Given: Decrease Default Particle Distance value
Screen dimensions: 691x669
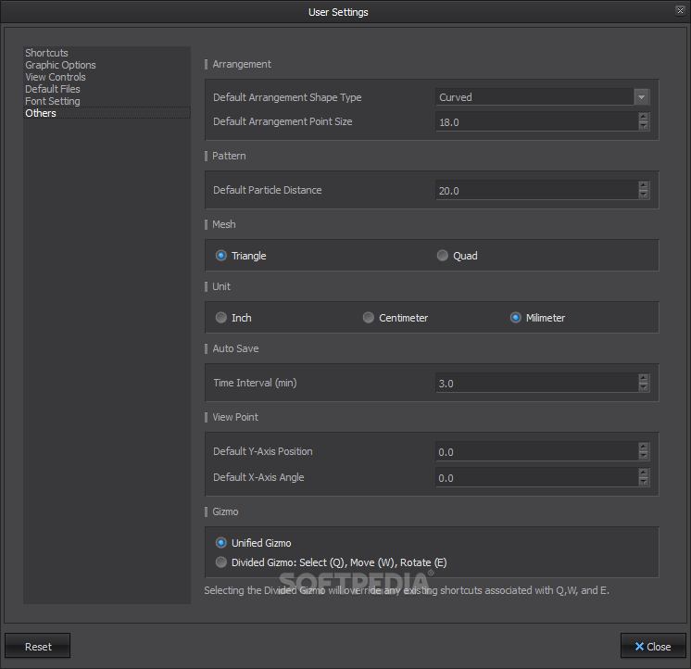Looking at the screenshot, I should coord(644,195).
